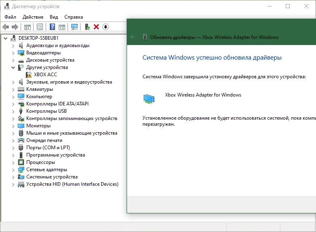Toggle the show/hide console tree toolbar icon
The height and width of the screenshot is (232, 316).
(28, 27)
